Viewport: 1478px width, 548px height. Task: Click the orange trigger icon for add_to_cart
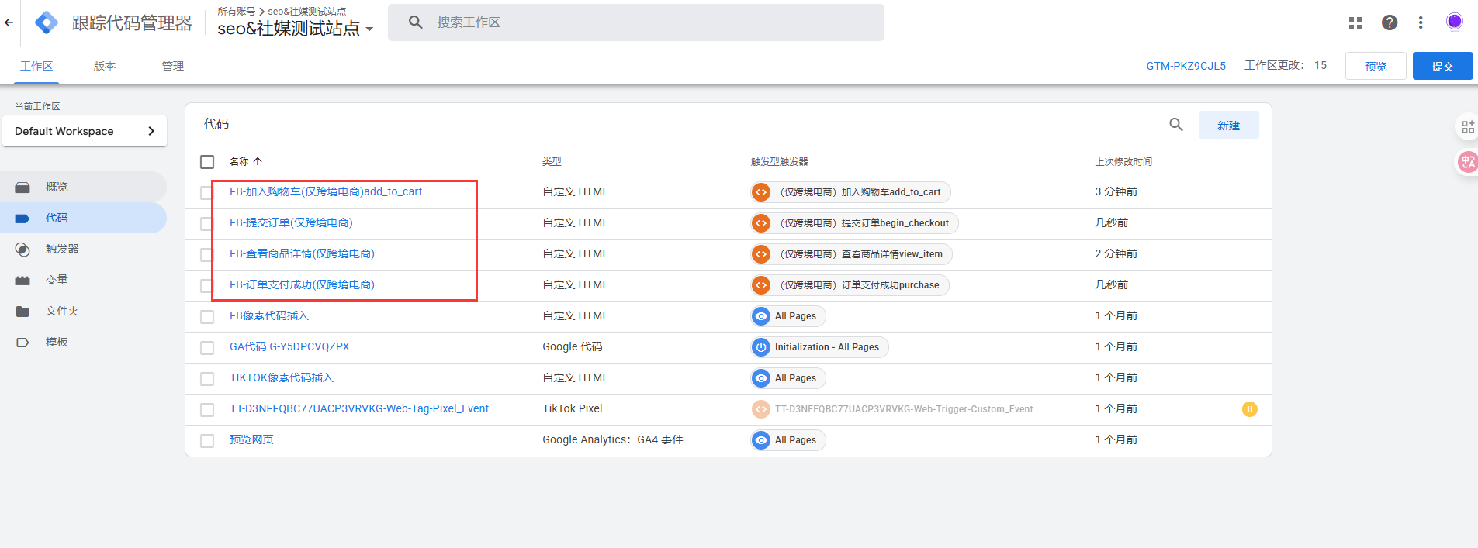761,192
